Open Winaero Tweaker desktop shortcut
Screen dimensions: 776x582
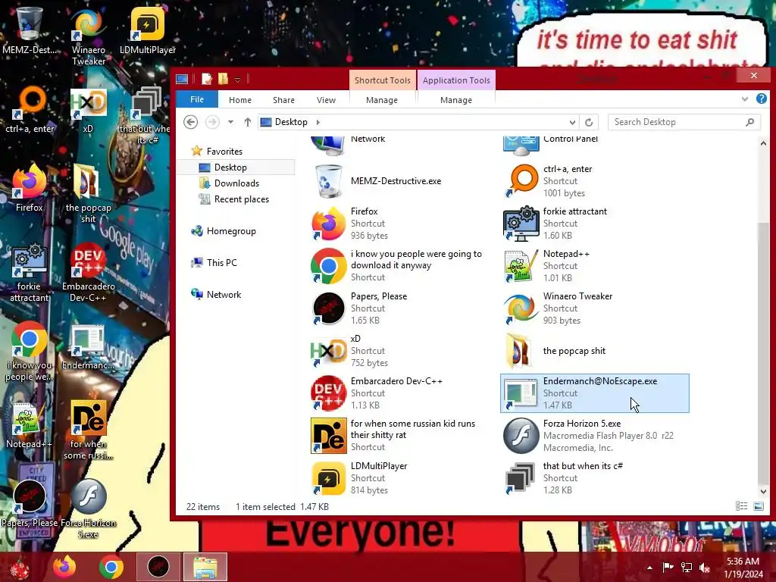coord(88,36)
